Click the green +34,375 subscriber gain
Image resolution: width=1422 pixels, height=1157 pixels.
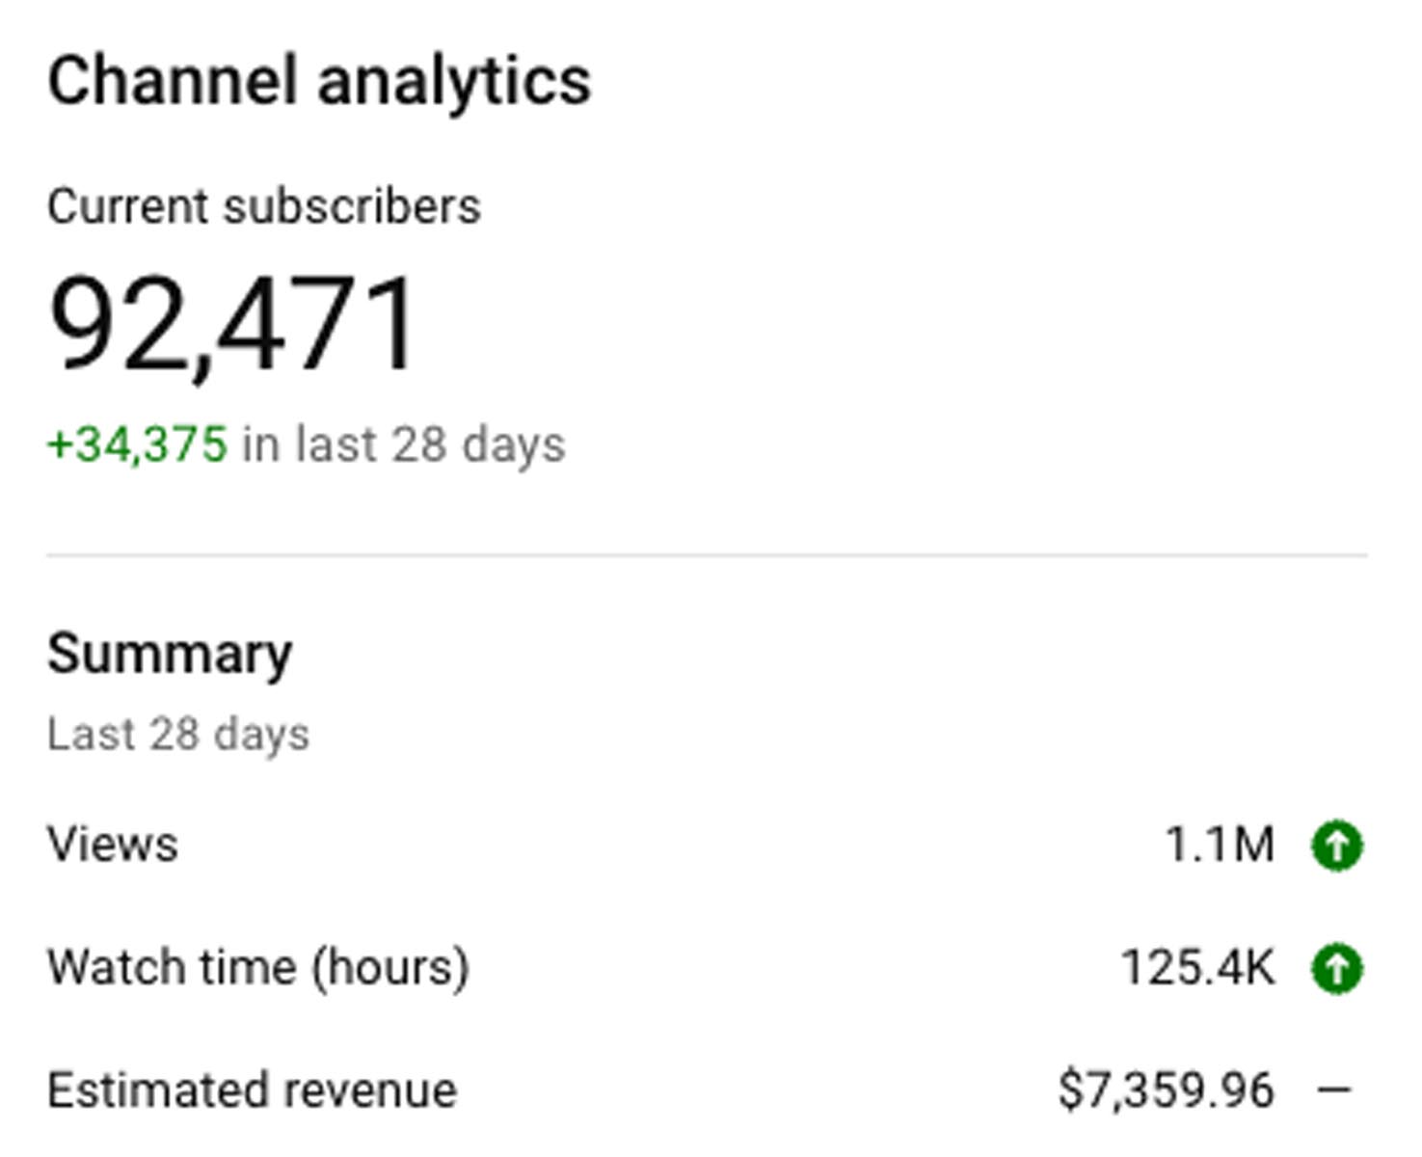pyautogui.click(x=137, y=444)
